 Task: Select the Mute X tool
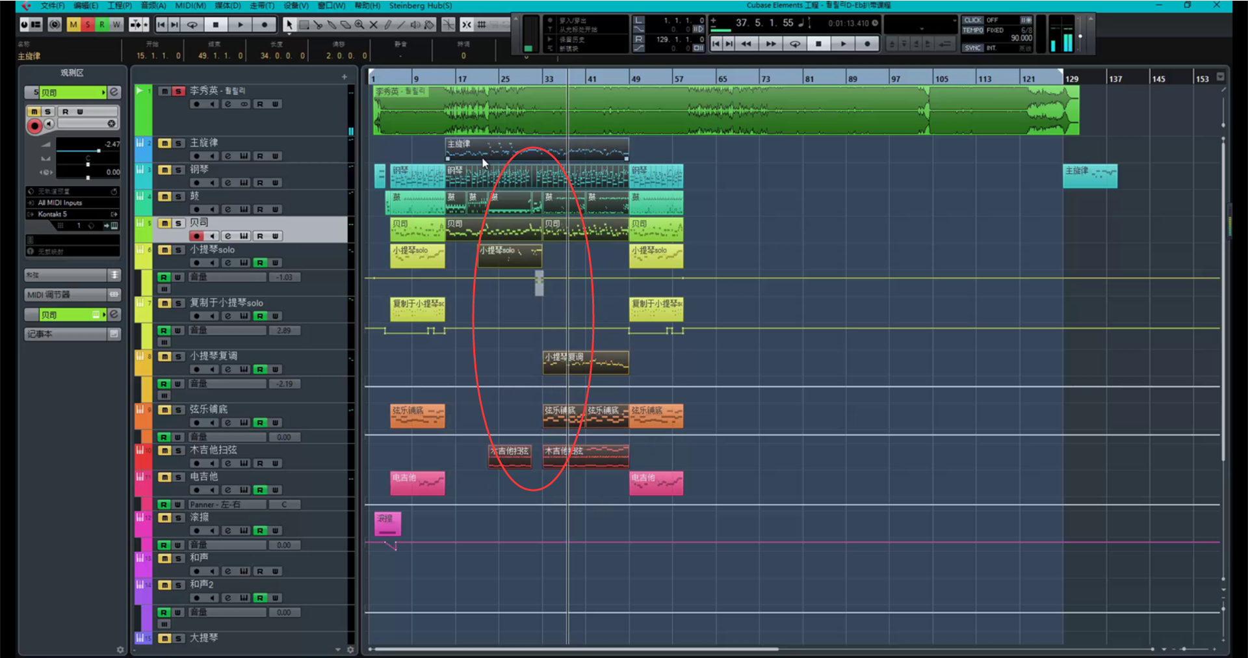point(374,25)
